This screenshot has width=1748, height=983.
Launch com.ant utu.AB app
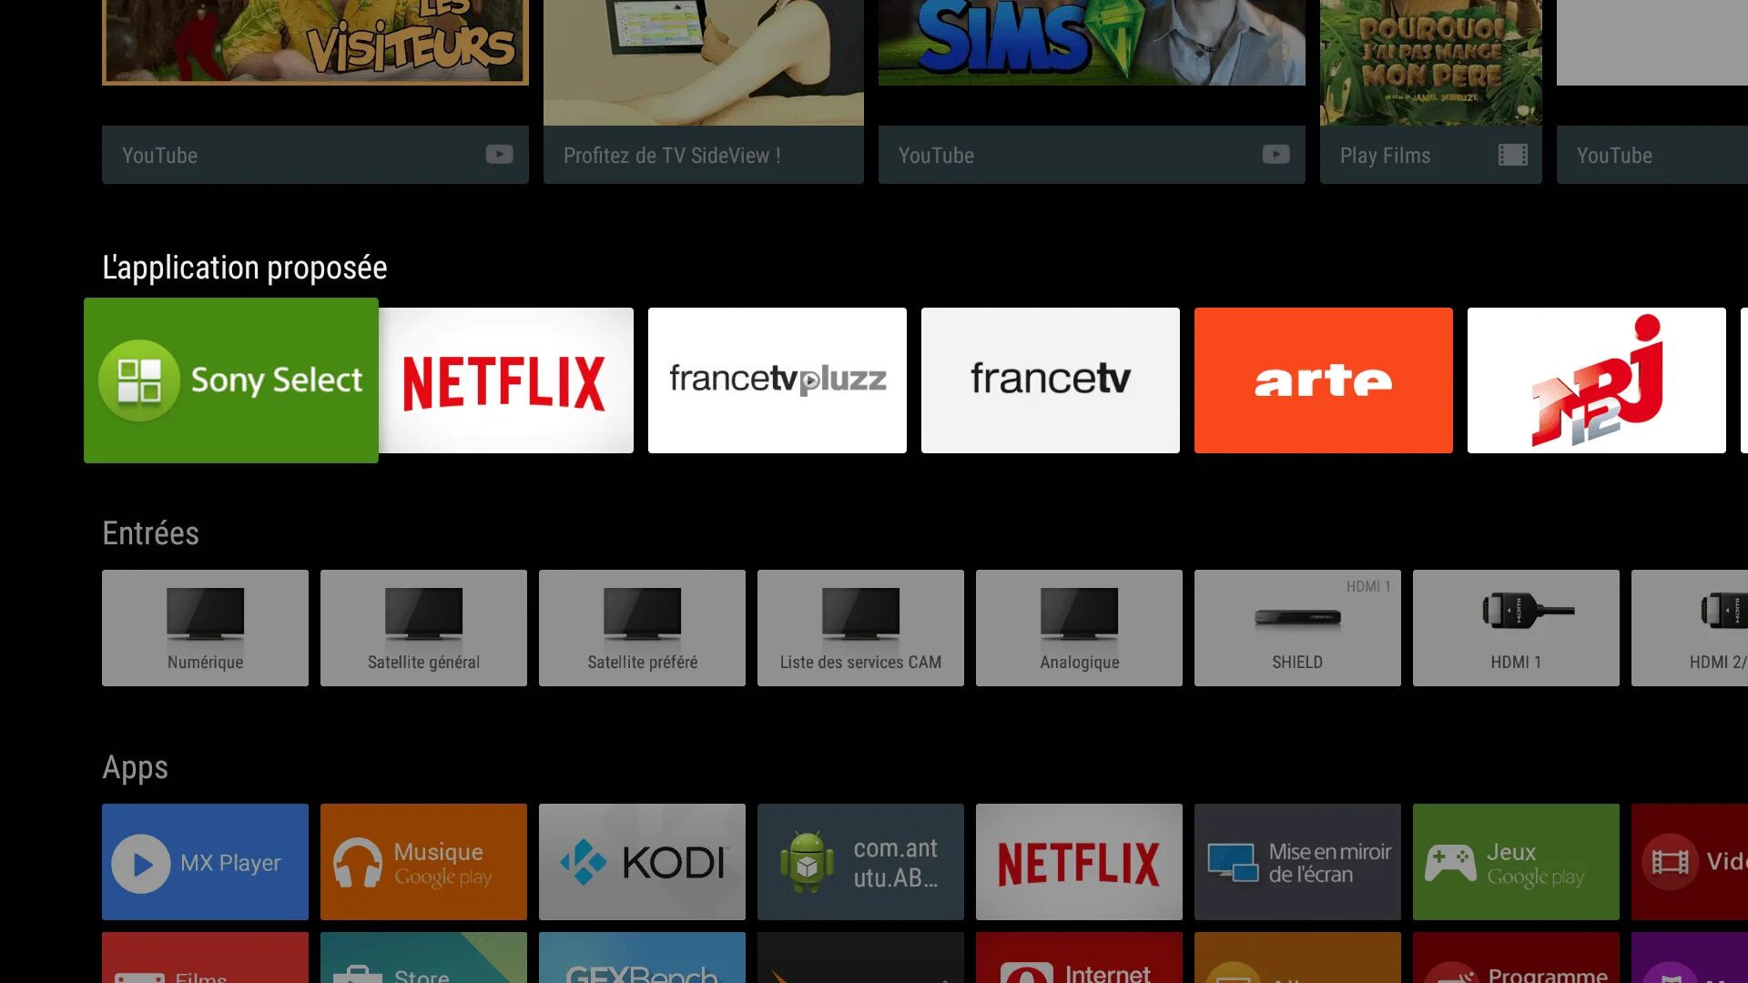(859, 862)
